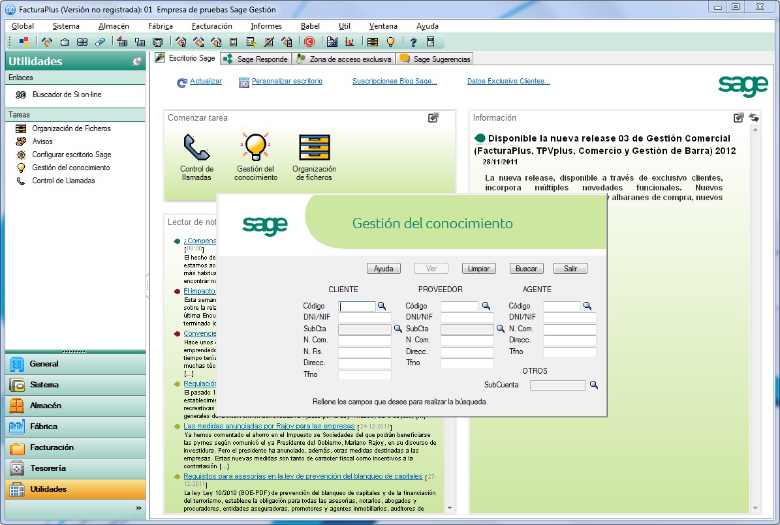780x525 pixels.
Task: Click the Información panel scrollbar down arrow
Action: coord(756,508)
